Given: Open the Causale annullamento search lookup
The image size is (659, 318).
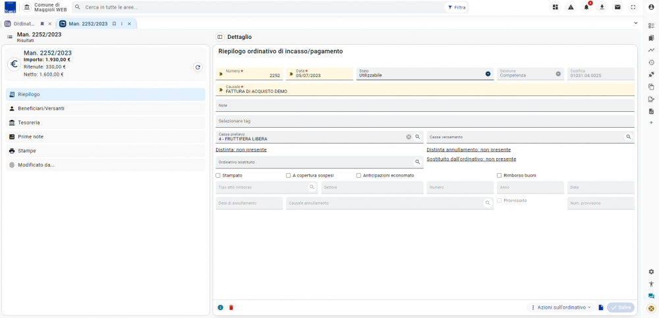Looking at the screenshot, I should pyautogui.click(x=488, y=203).
